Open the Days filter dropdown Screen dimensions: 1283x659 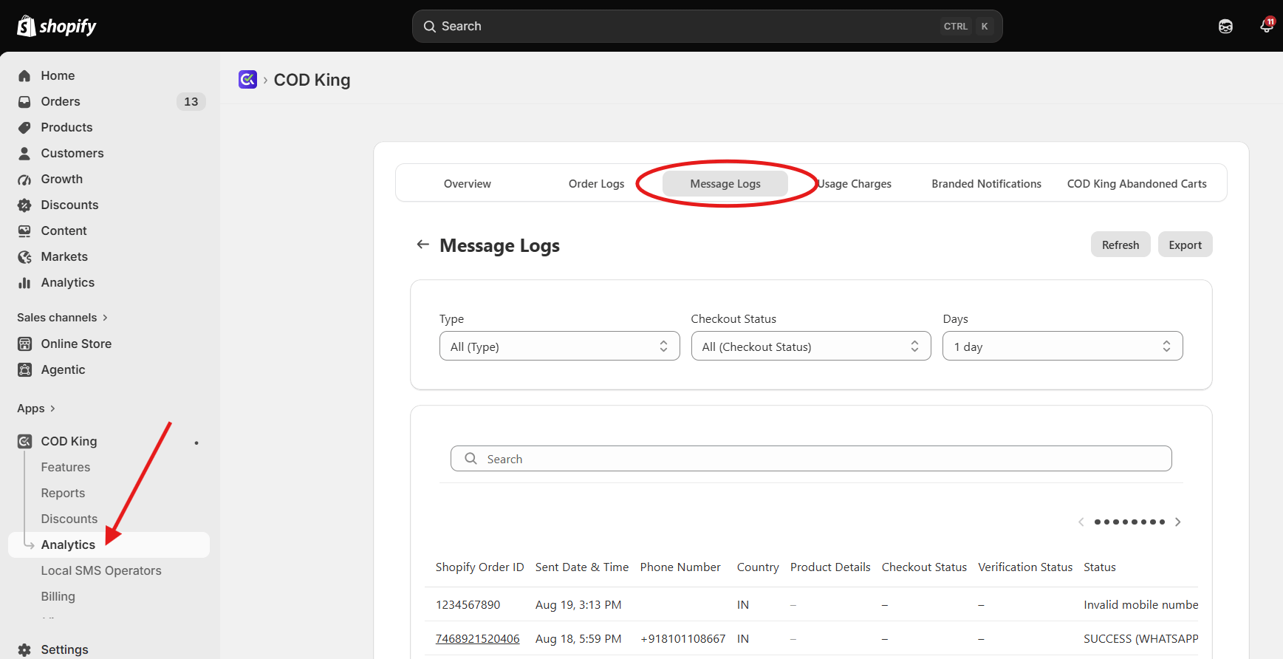click(1062, 346)
